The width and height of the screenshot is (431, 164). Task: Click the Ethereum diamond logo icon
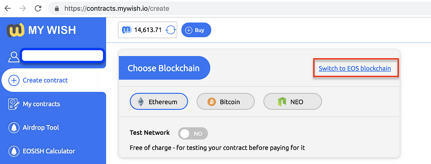point(141,102)
